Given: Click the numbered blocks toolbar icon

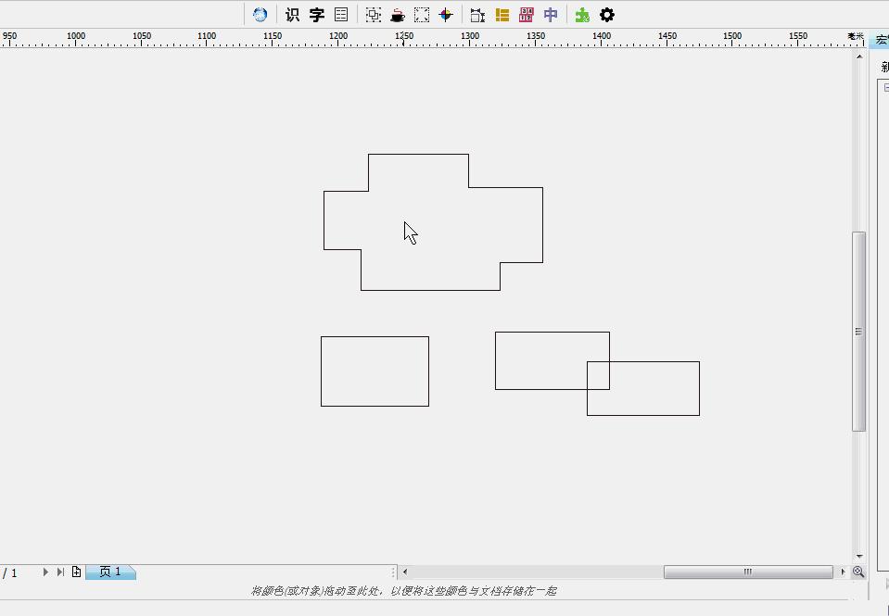Looking at the screenshot, I should (x=526, y=14).
